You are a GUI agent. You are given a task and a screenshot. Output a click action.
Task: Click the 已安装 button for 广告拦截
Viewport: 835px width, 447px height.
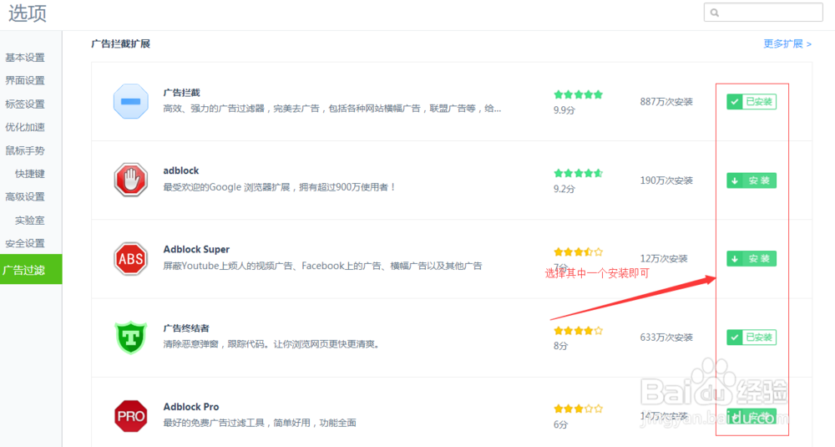point(751,102)
